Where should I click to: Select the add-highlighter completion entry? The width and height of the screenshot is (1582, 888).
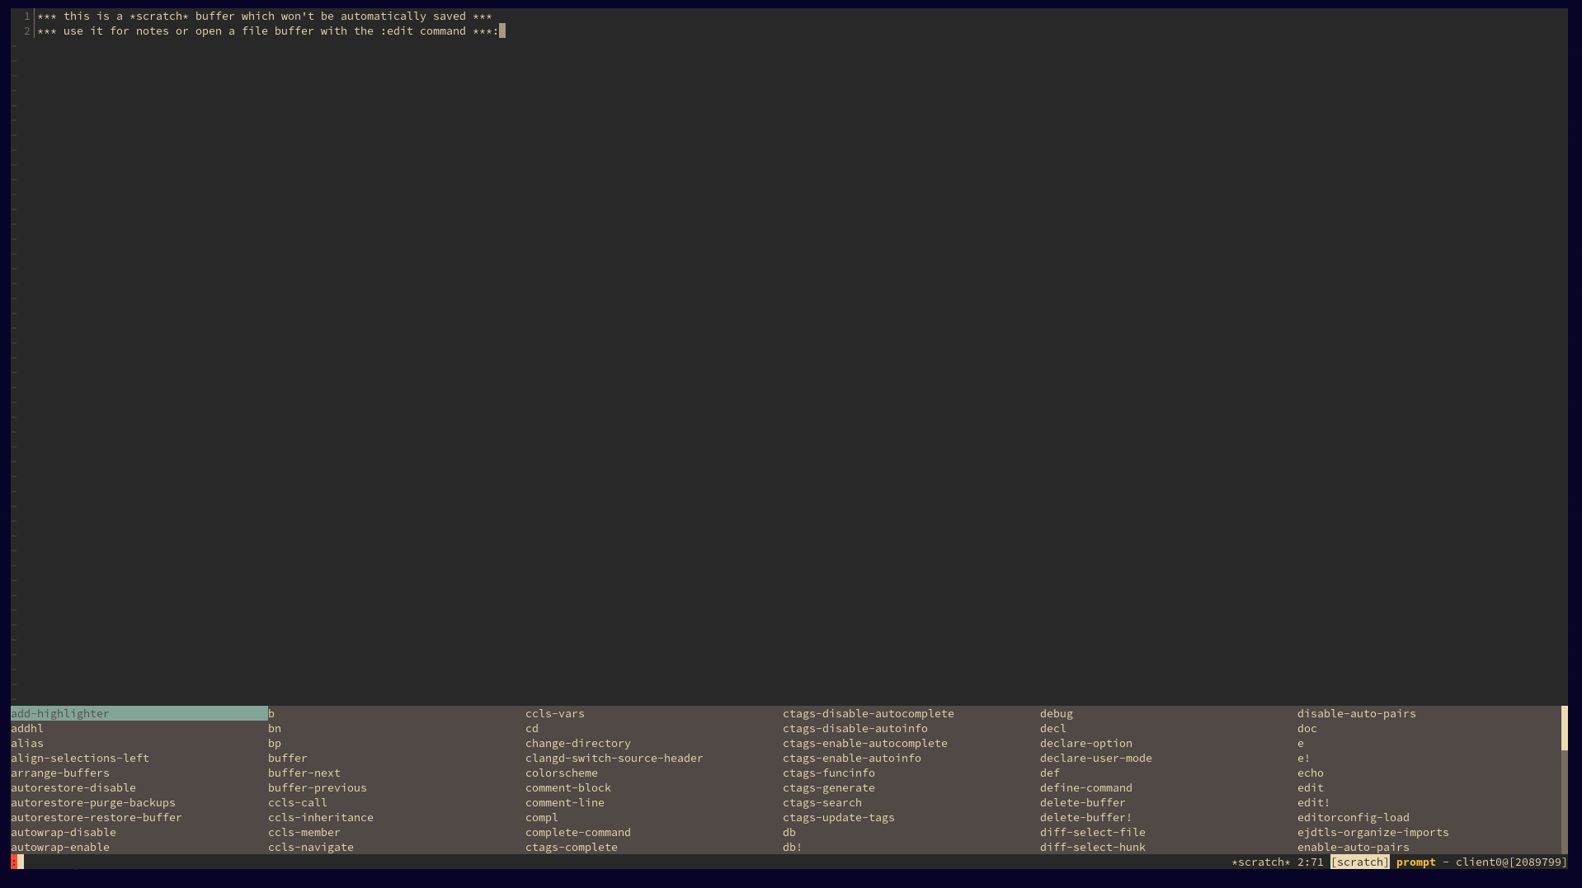[x=60, y=713]
